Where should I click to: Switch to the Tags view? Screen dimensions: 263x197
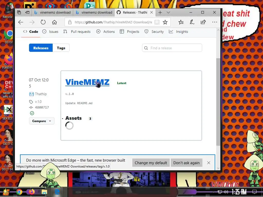[x=61, y=48]
